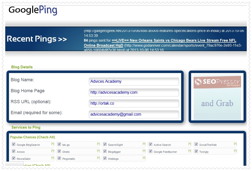Click the [+] icon beside Active Search

[189, 144]
